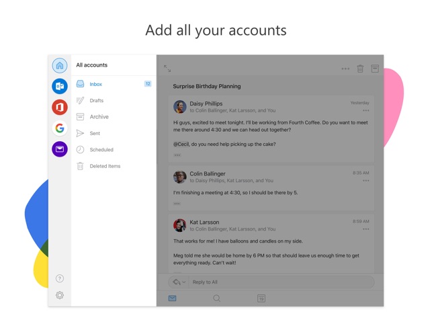Select the All accounts home icon
The width and height of the screenshot is (432, 324).
pos(60,65)
